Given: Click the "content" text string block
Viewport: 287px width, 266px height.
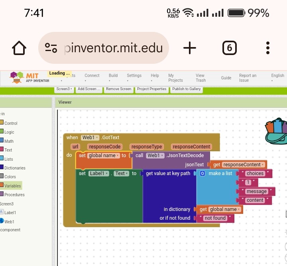Looking at the screenshot, I should pyautogui.click(x=255, y=200).
